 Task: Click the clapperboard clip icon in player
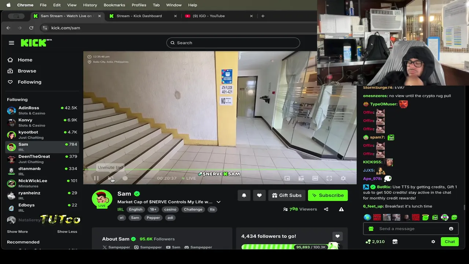[x=301, y=178]
